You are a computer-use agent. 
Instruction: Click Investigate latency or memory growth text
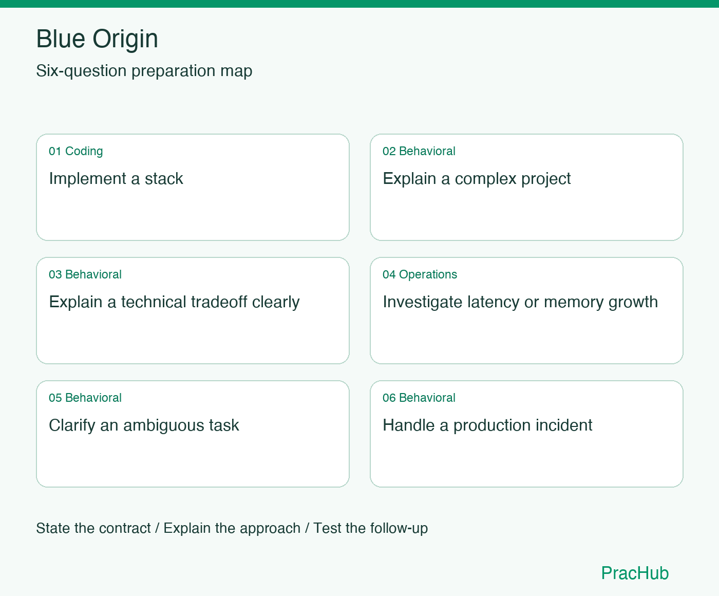coord(520,302)
